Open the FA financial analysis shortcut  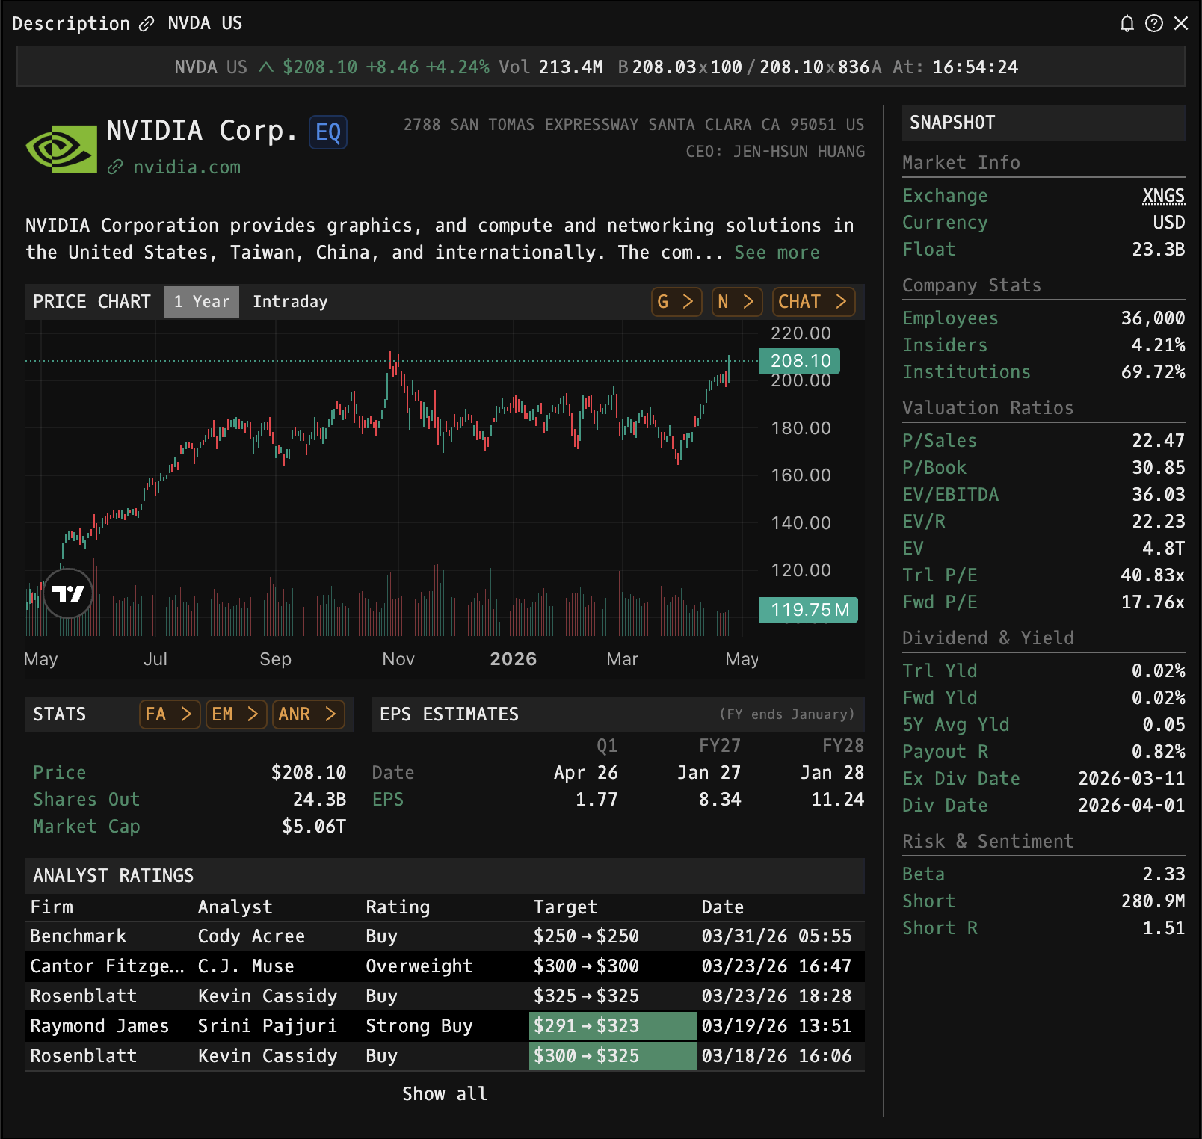pos(170,714)
